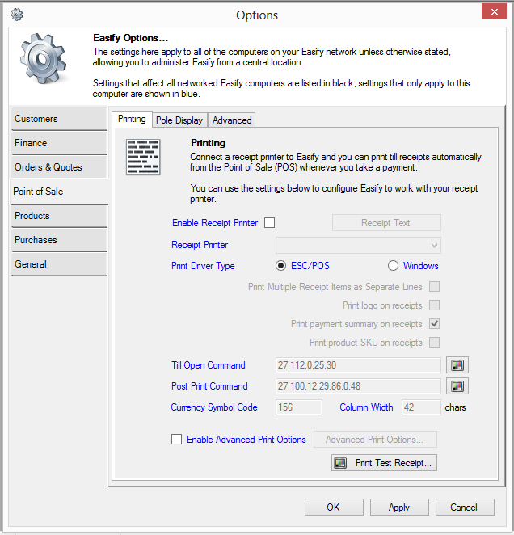Select Orders & Quotes section
The image size is (514, 535).
click(x=59, y=167)
